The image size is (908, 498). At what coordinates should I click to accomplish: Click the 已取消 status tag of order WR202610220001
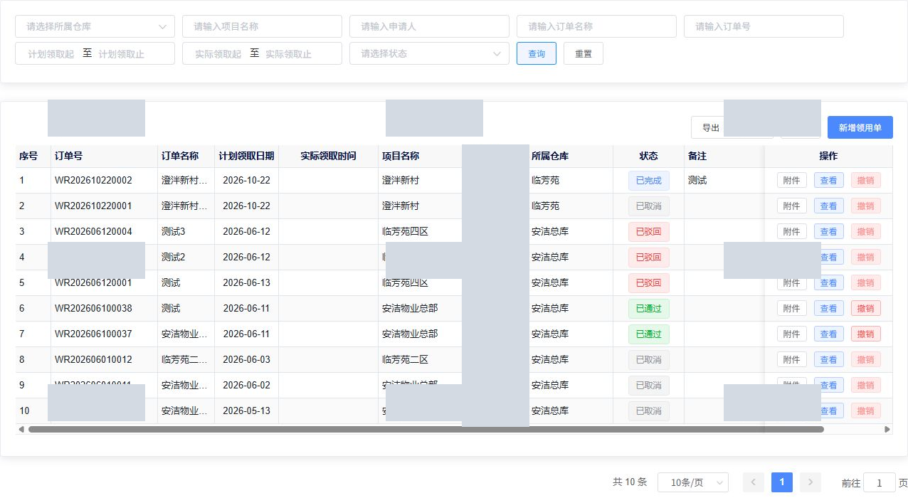(x=649, y=206)
